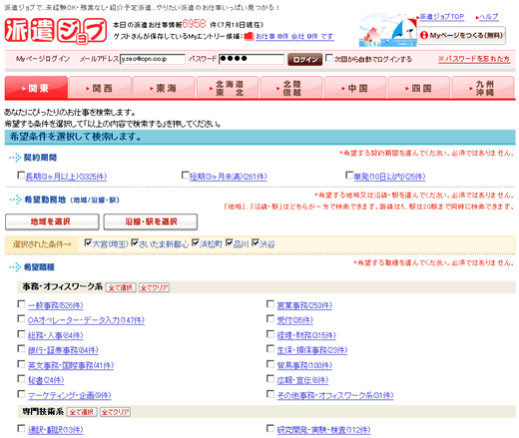Viewport: 519px width, 438px height.
Task: Check the 受付(35件) checkbox
Action: (270, 319)
